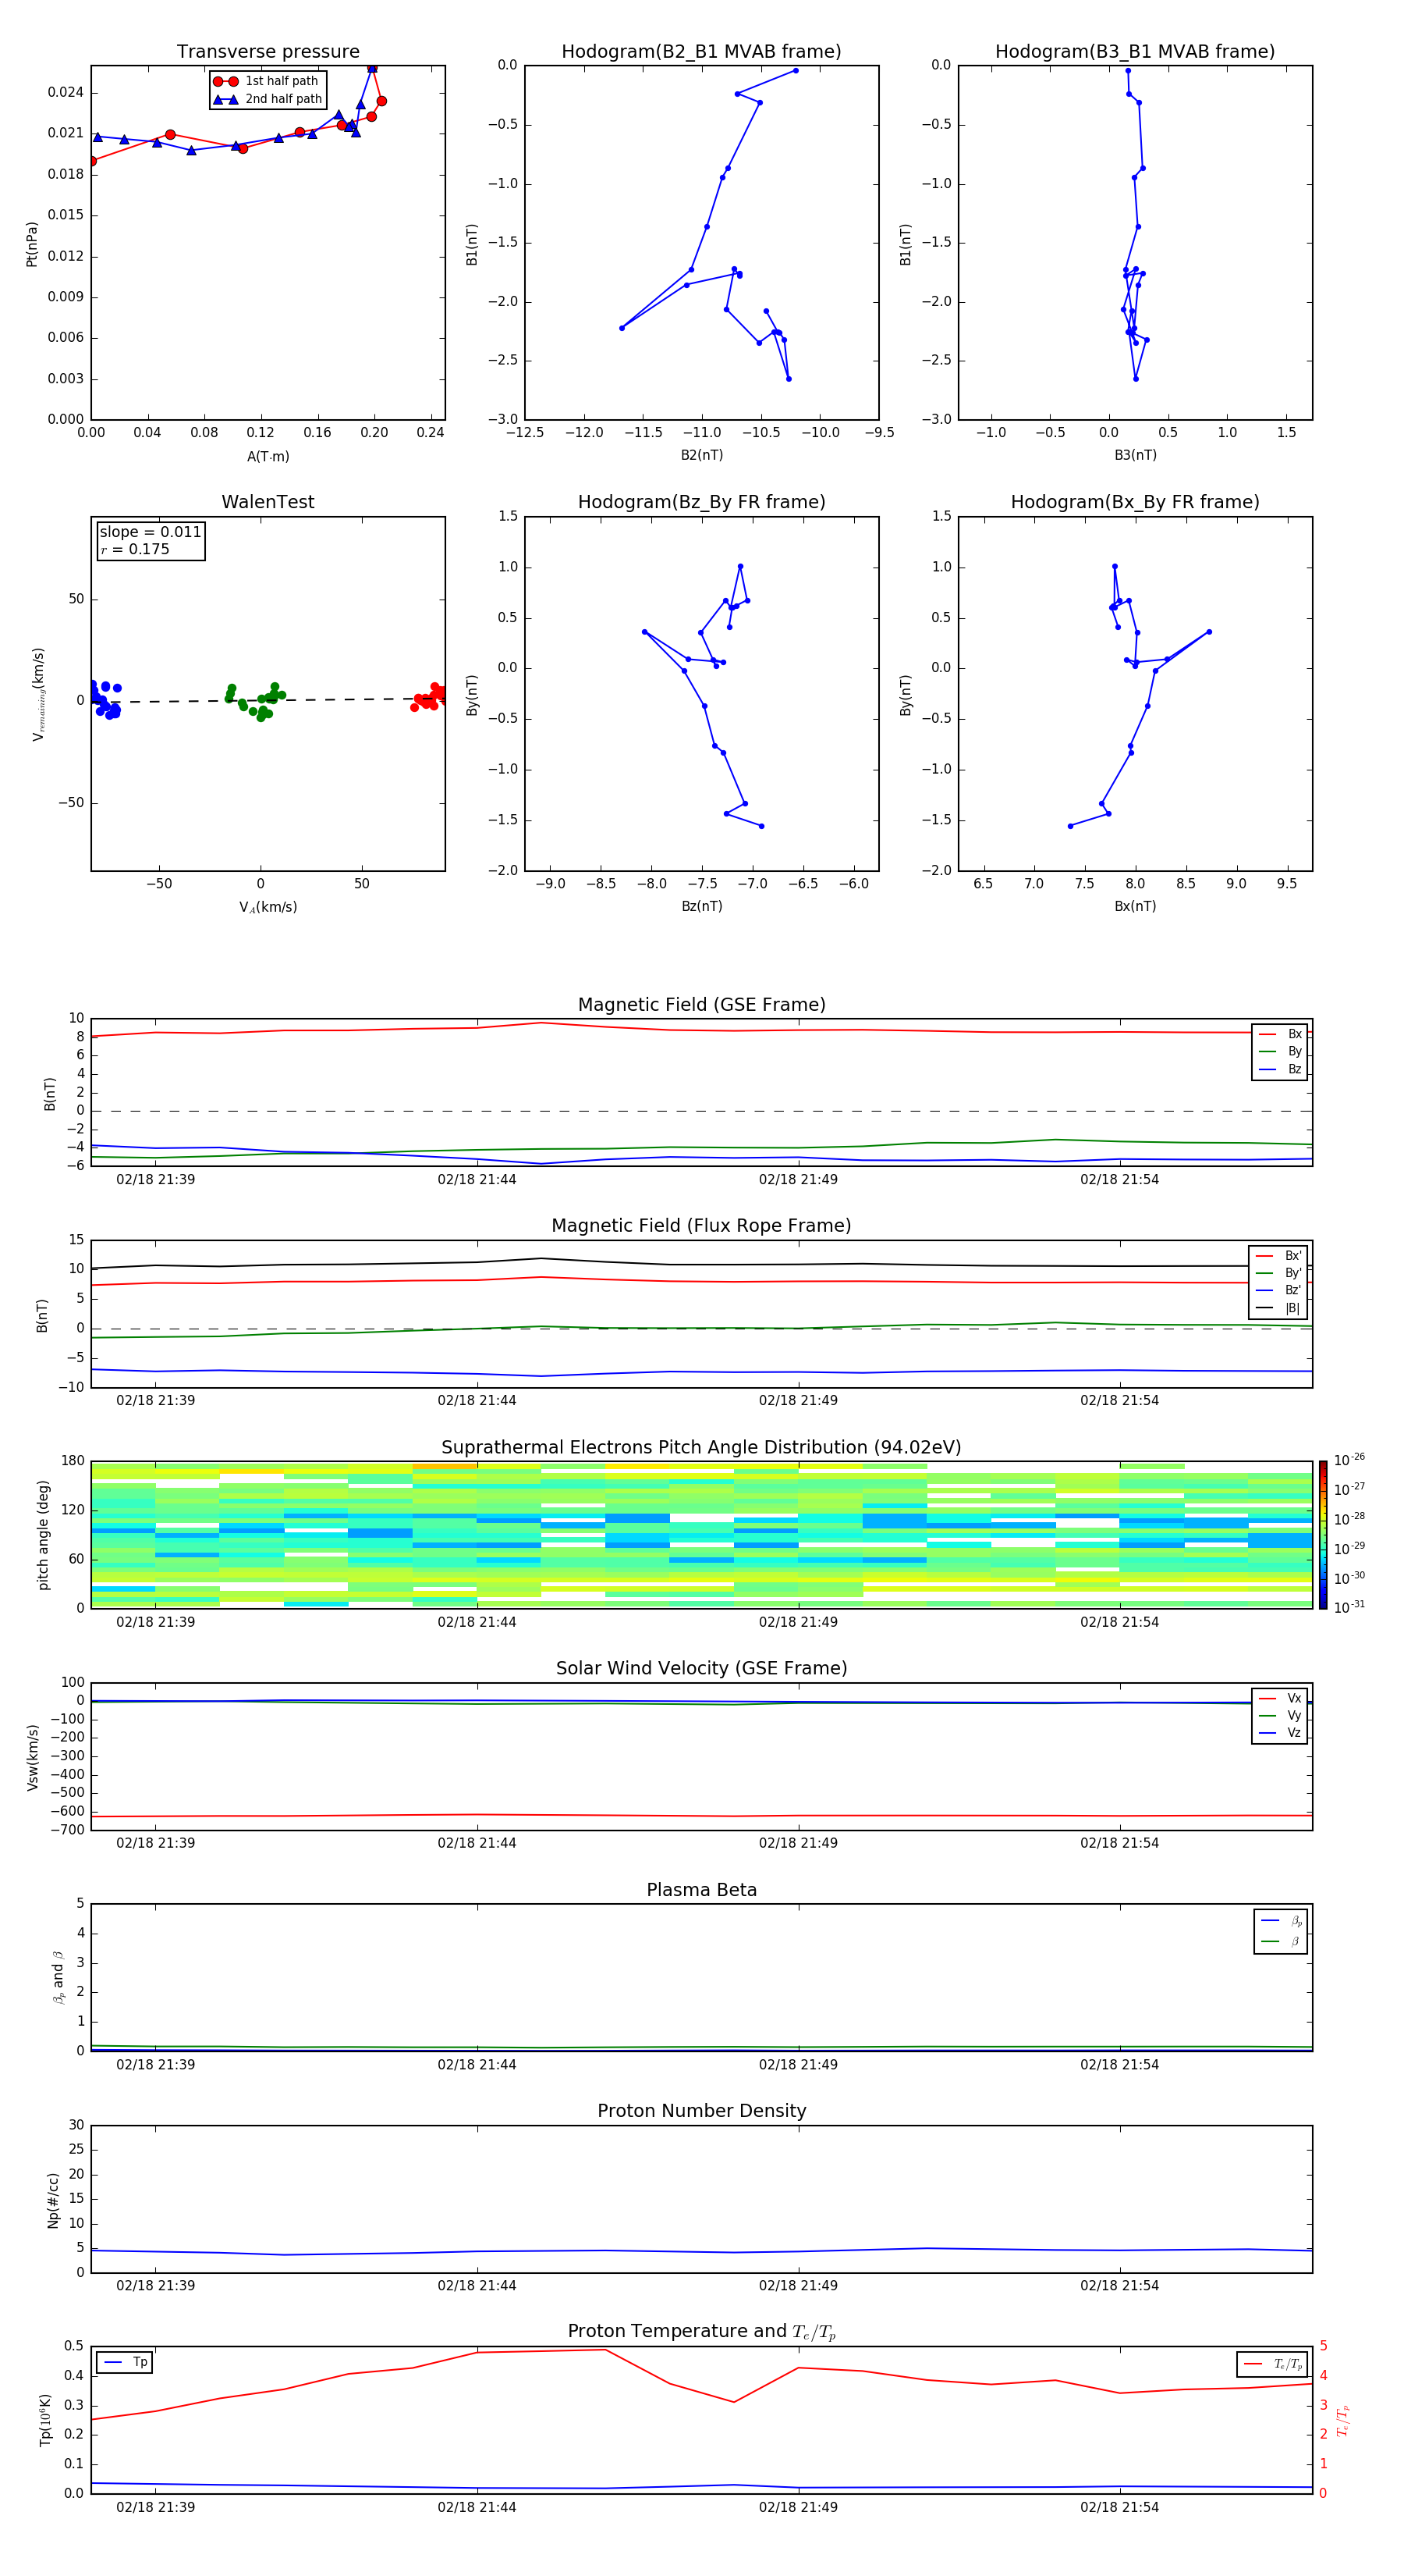
Task: Click the Vx legend entry in velocity plot
Action: [x=1280, y=1698]
